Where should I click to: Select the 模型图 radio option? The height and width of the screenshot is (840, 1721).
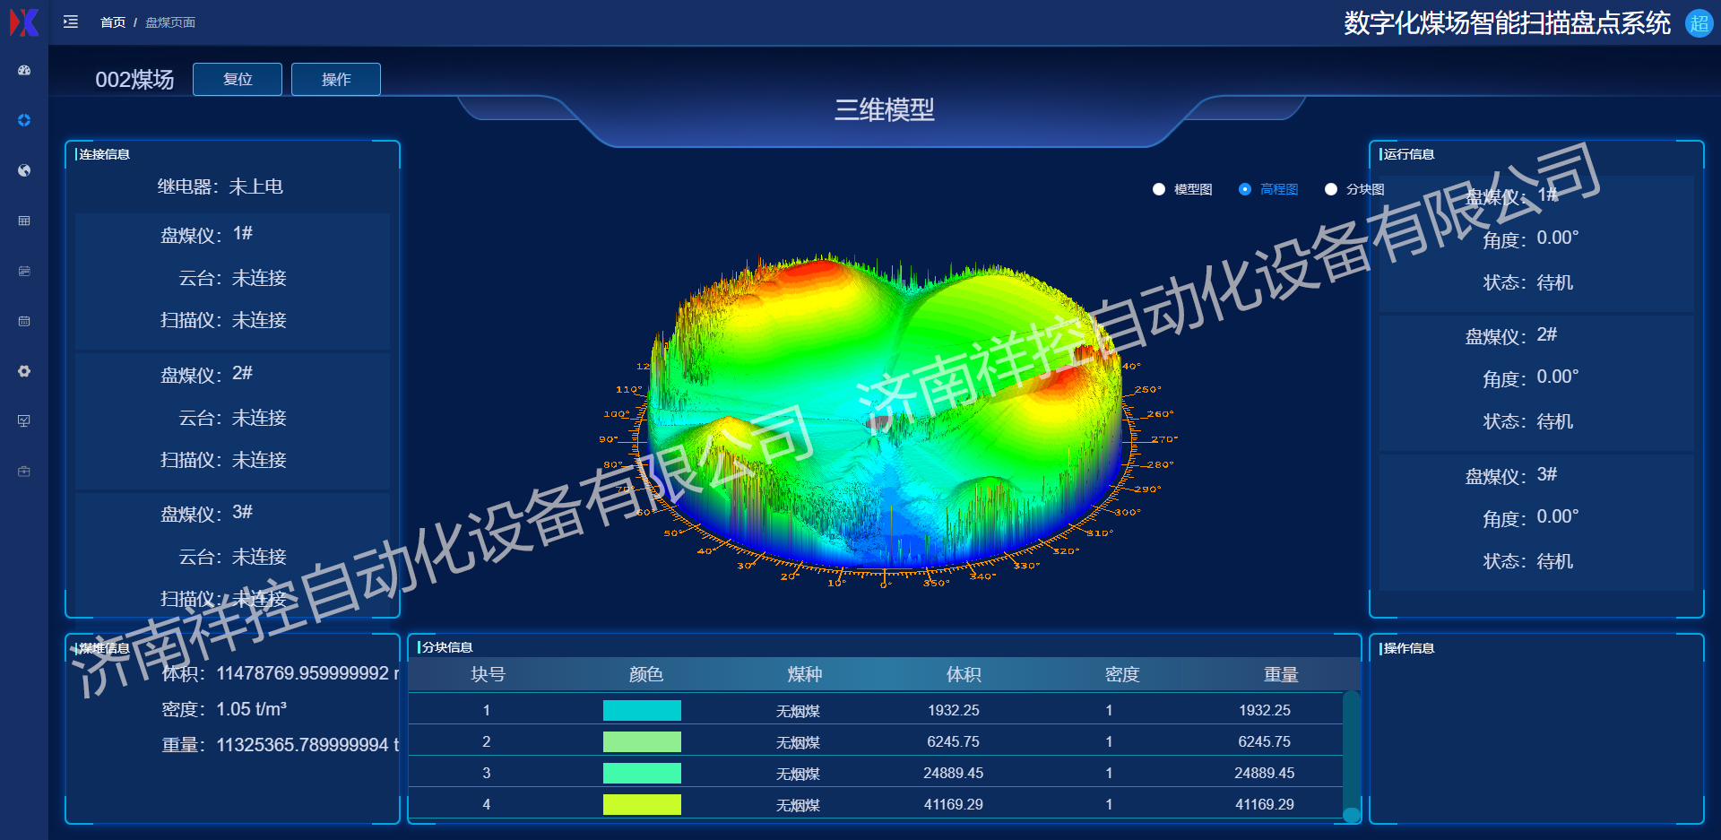click(1182, 189)
